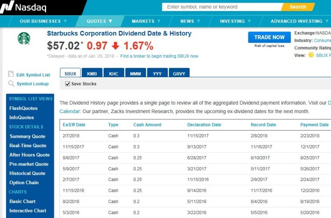
Task: Open the Option Chain sidebar link
Action: point(24,183)
